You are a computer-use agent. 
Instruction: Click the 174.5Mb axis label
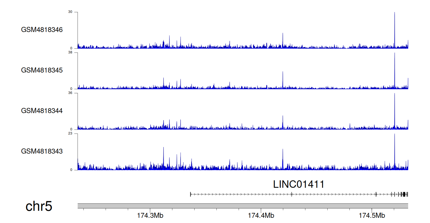[x=372, y=216]
